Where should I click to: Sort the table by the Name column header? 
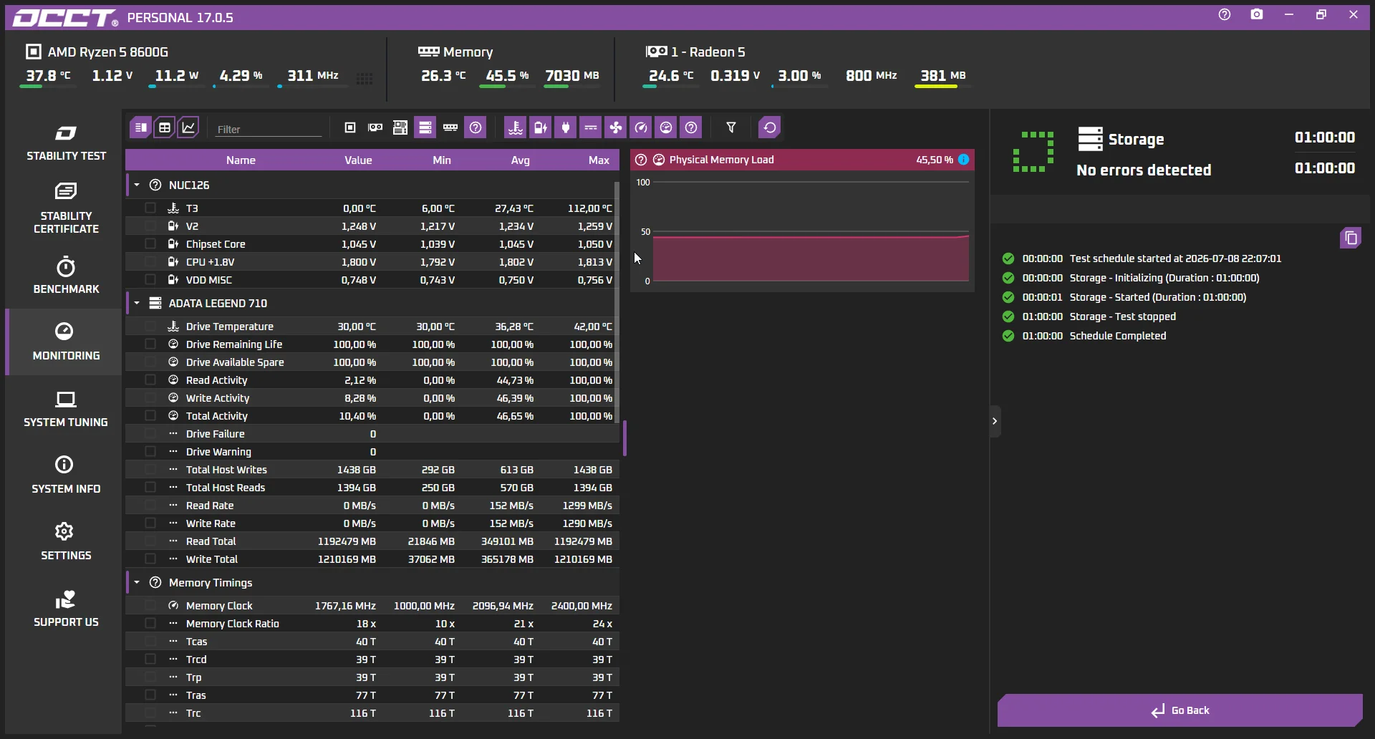pos(241,160)
